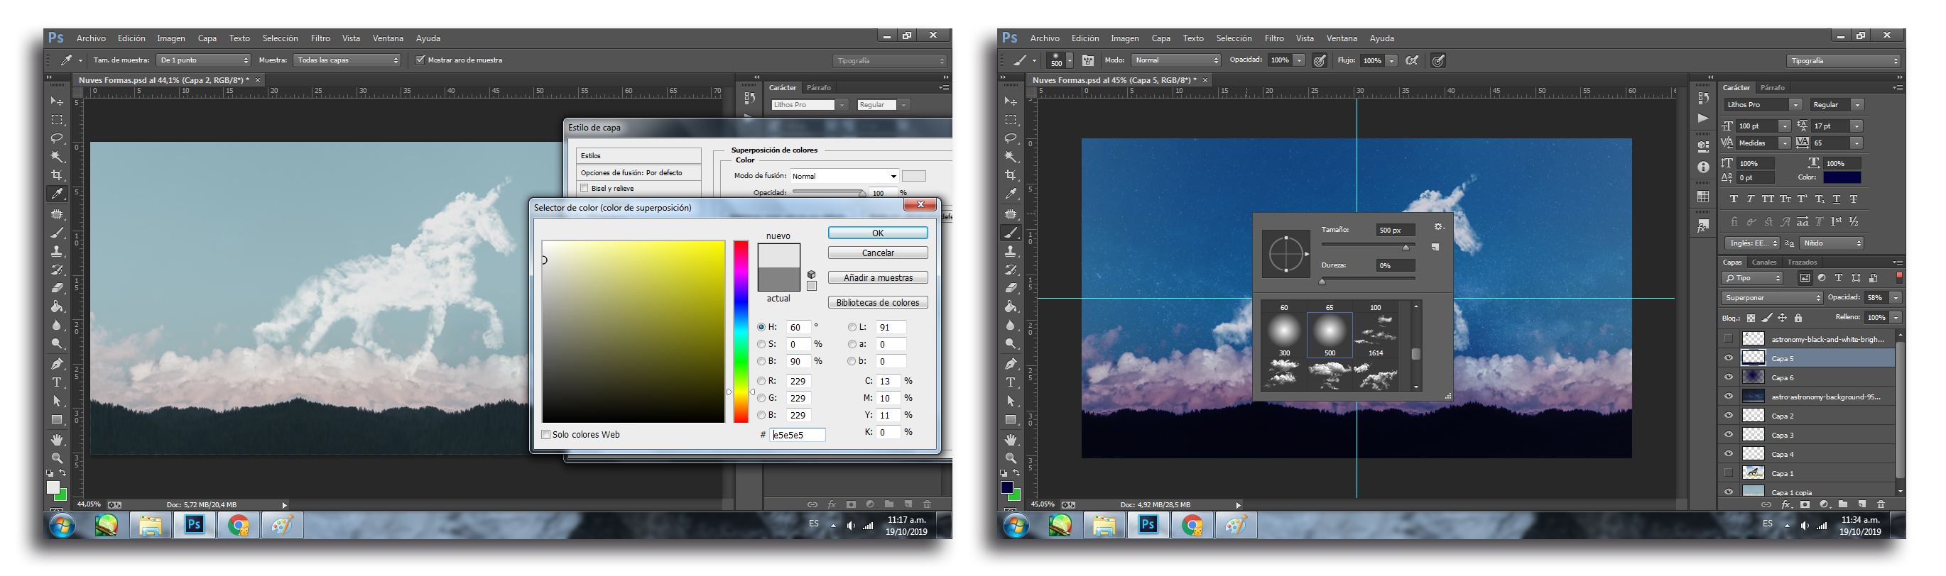
Task: Select the Zoom tool in right window
Action: (x=1011, y=458)
